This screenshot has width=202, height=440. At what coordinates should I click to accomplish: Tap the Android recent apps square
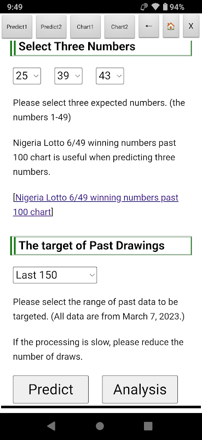148,426
